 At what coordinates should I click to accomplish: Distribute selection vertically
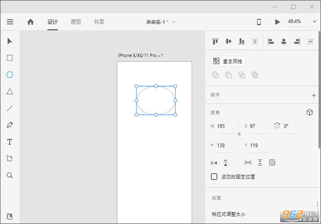click(310, 42)
